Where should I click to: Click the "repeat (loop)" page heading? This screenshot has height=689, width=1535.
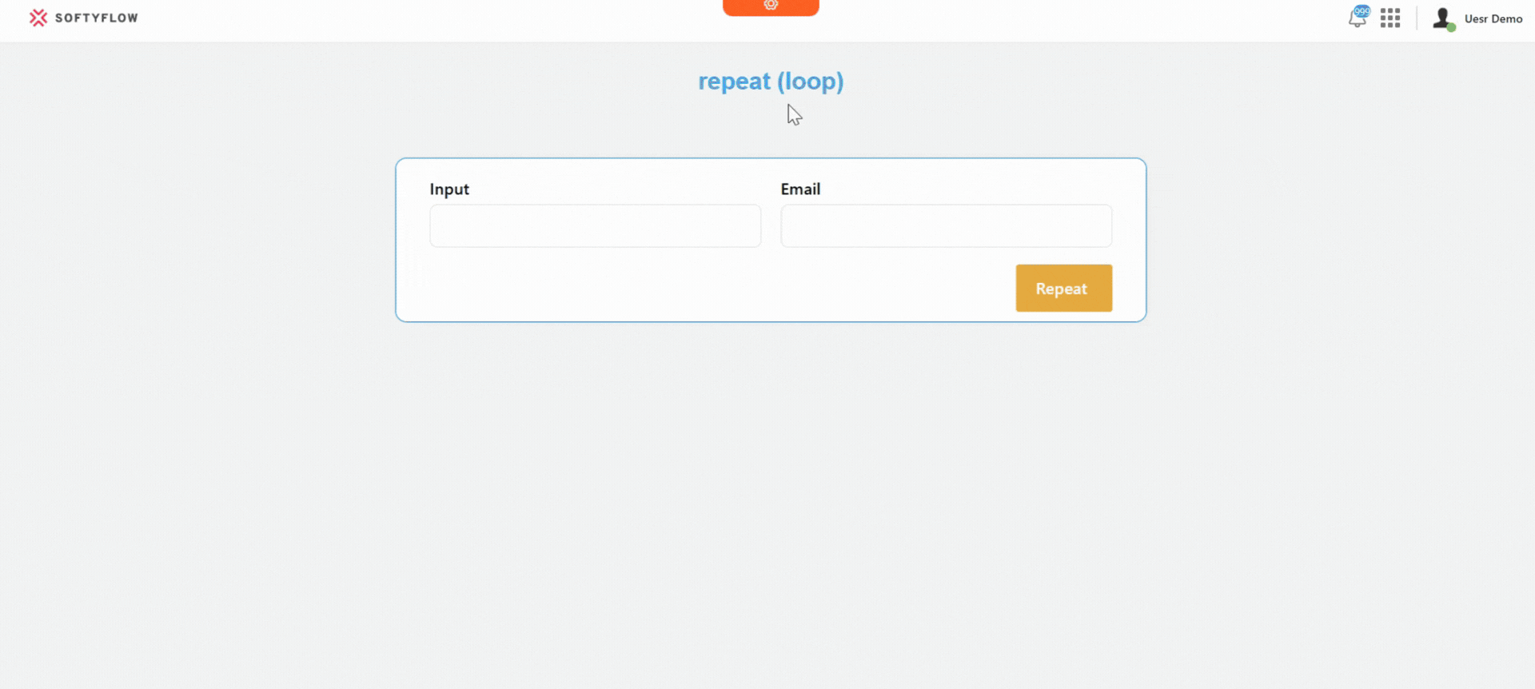point(771,82)
